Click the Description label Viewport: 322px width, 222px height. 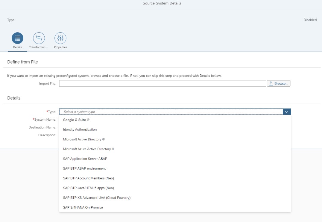coord(47,135)
